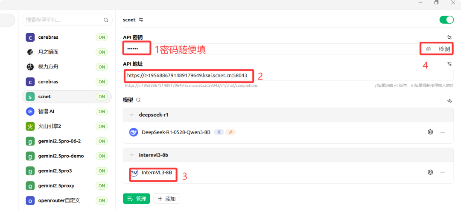
Task: Click ON badge in gemini2.5pro3 row
Action: 102,171
